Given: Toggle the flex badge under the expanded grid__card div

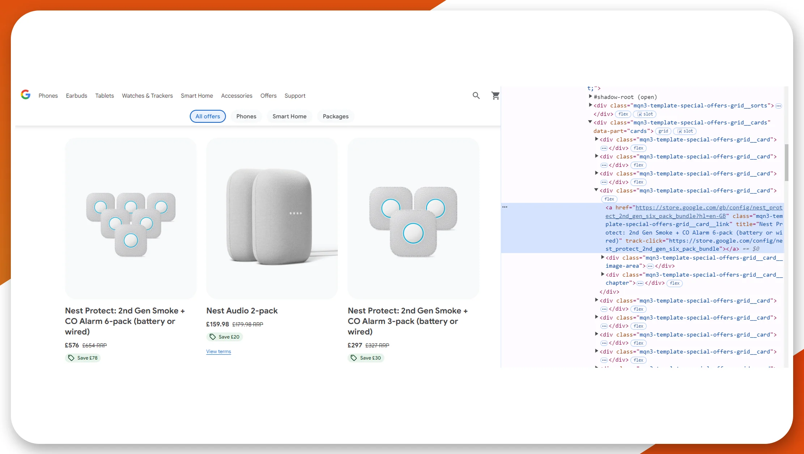Looking at the screenshot, I should click(609, 199).
